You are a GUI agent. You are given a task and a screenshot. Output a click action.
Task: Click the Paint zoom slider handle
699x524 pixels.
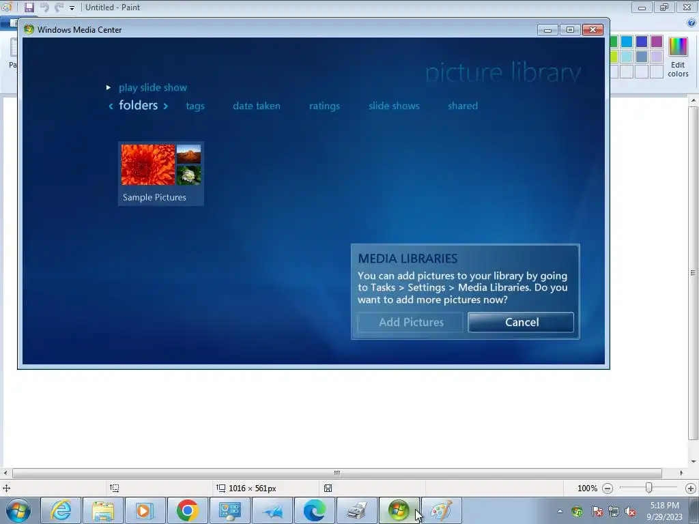click(x=649, y=489)
